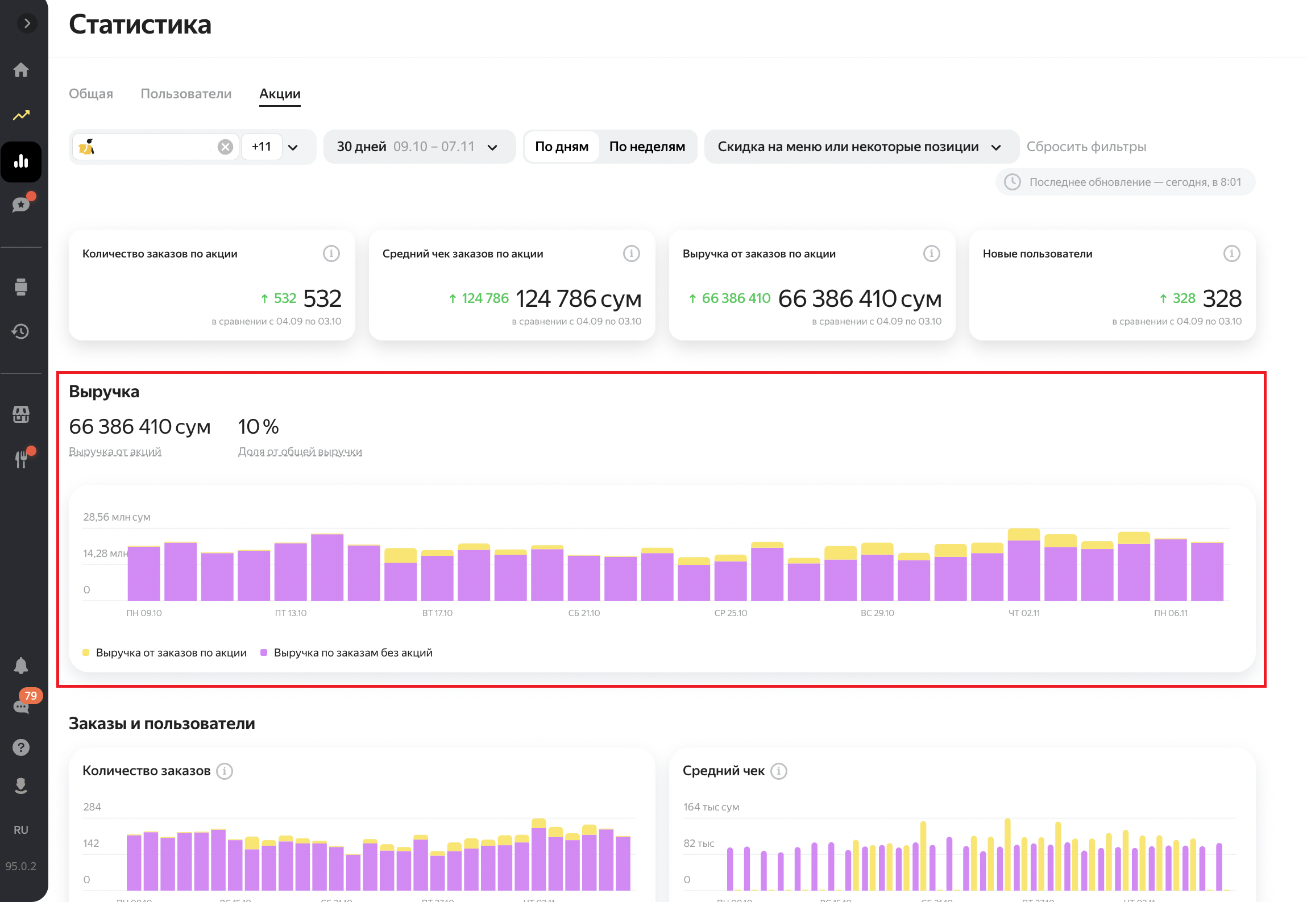
Task: Click the notifications bell icon
Action: click(21, 666)
